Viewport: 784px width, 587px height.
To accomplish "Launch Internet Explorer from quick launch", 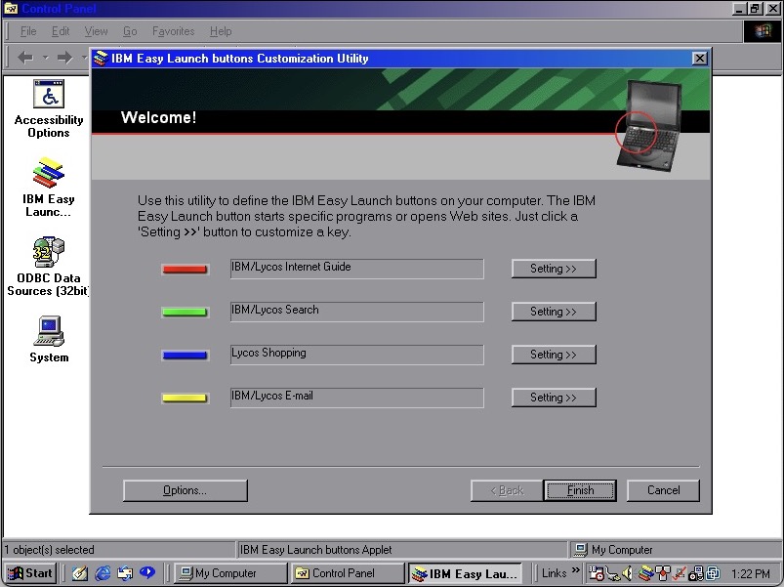I will (x=103, y=573).
